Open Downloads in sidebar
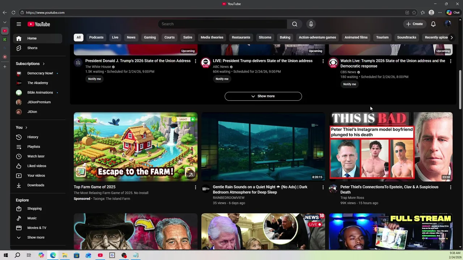This screenshot has width=463, height=260. (38, 185)
